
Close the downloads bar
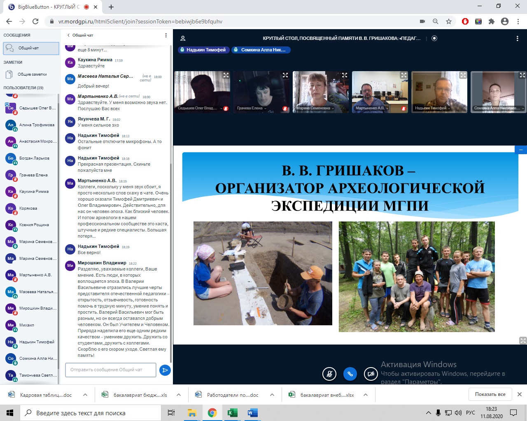click(520, 394)
